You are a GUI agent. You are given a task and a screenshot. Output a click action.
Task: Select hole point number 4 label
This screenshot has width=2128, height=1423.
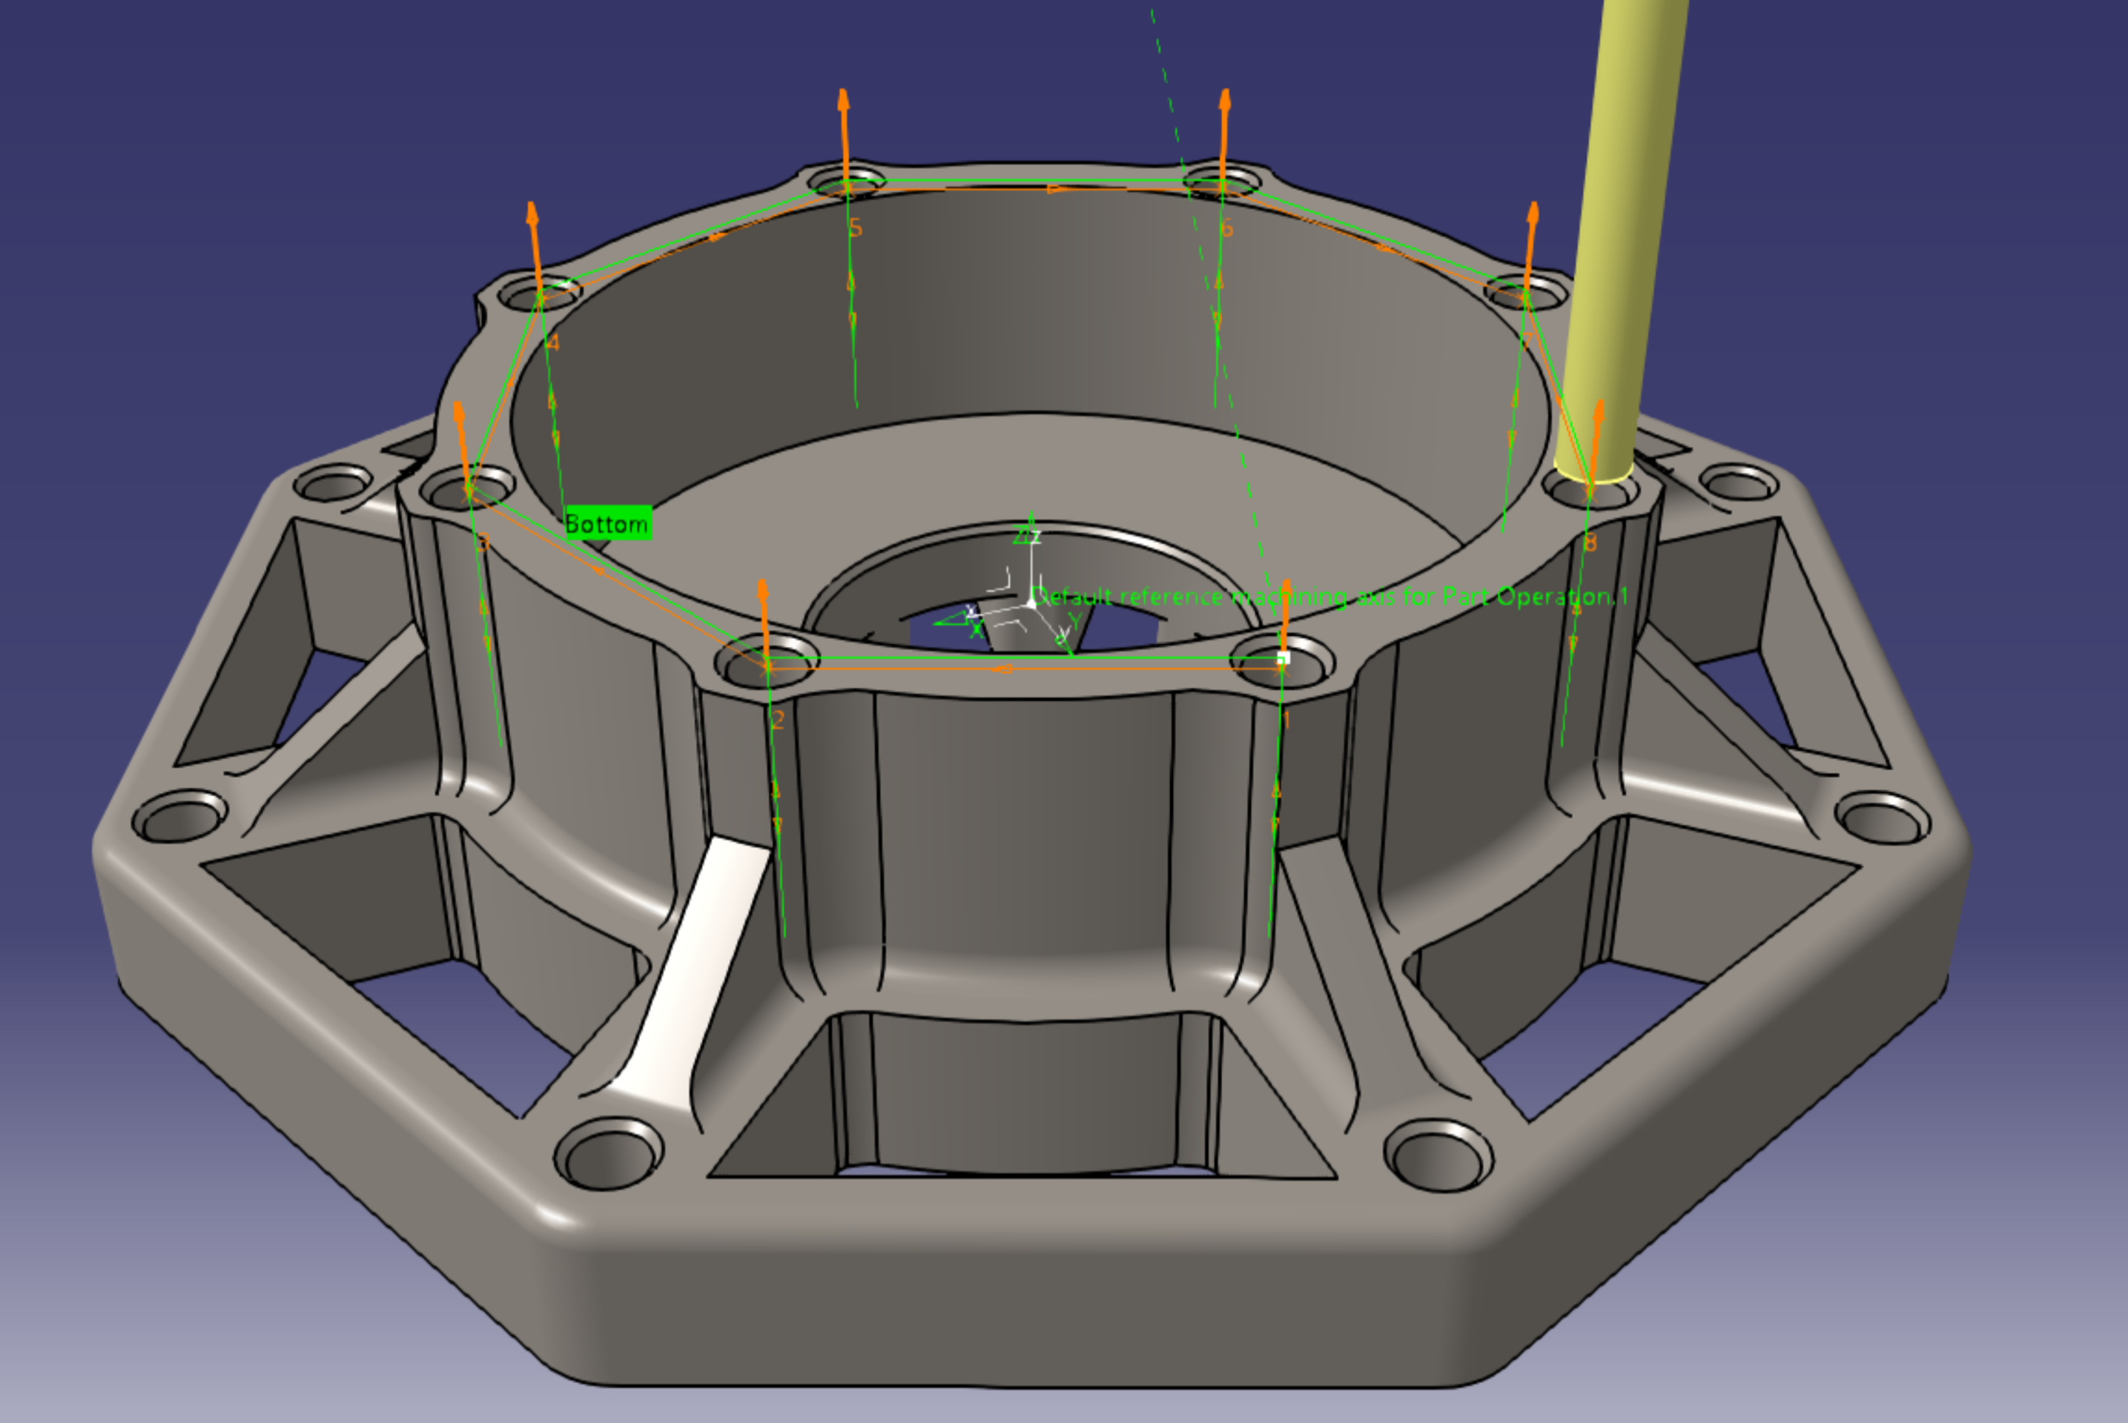553,343
